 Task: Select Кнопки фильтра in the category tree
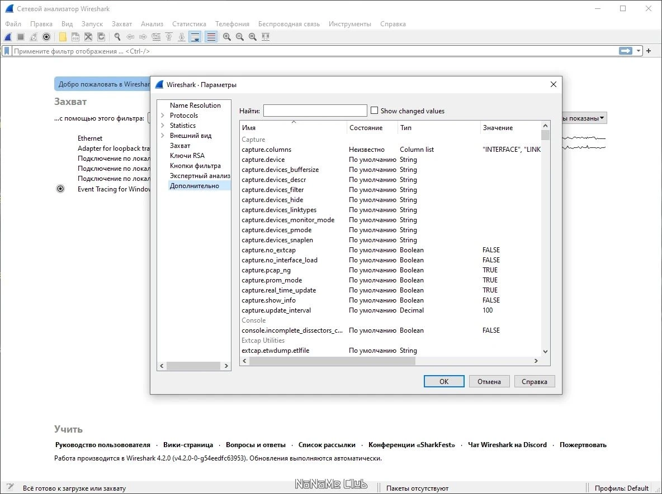(x=195, y=166)
